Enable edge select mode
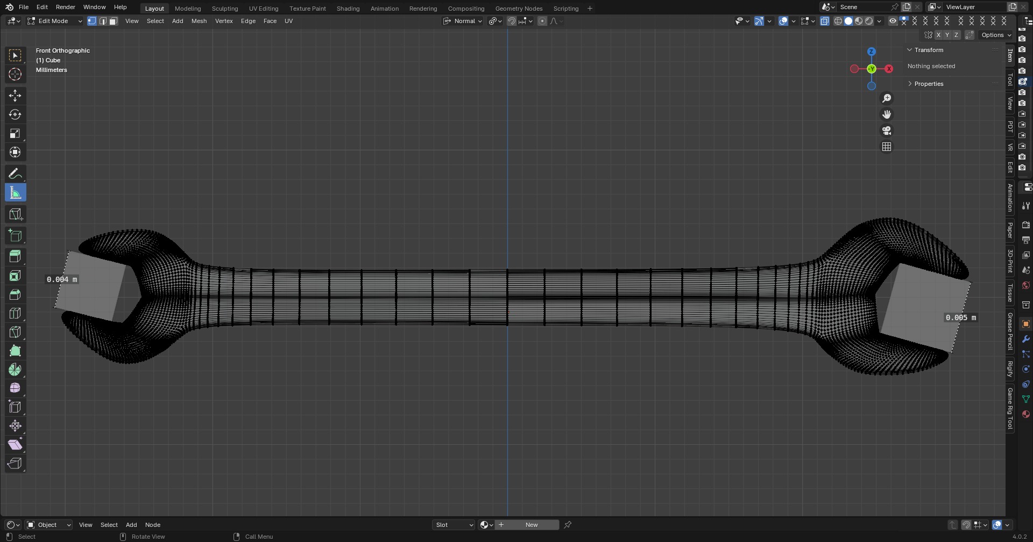Screen dimensions: 1033x542 [103, 21]
